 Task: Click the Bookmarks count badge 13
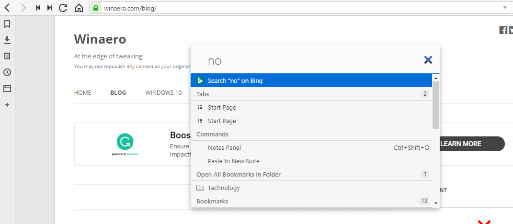click(x=424, y=201)
